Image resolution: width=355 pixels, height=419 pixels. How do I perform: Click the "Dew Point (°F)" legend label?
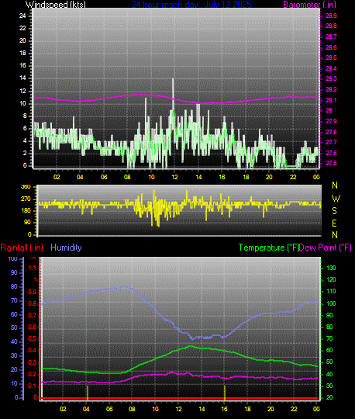coord(326,248)
